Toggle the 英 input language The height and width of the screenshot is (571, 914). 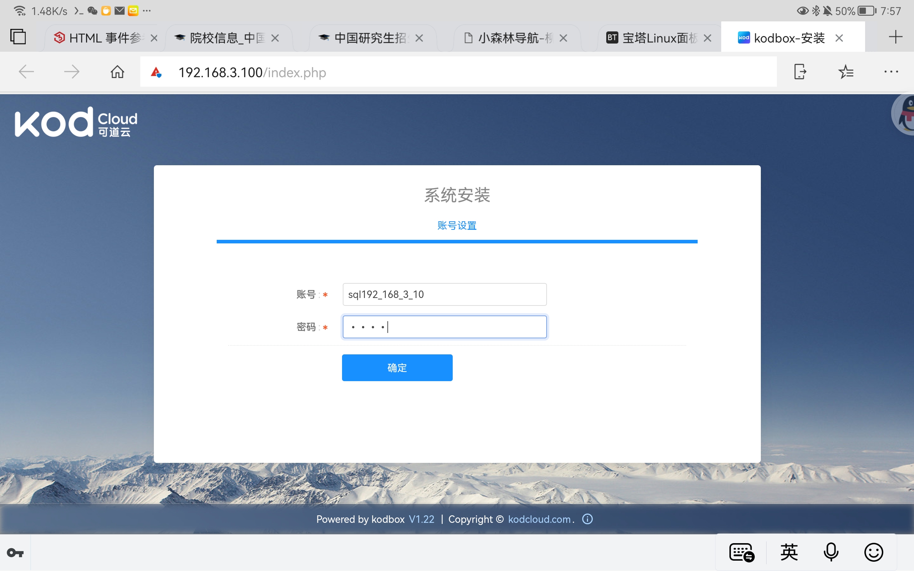789,552
